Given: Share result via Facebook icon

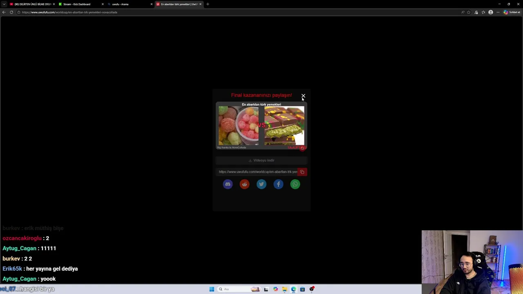Looking at the screenshot, I should [278, 184].
